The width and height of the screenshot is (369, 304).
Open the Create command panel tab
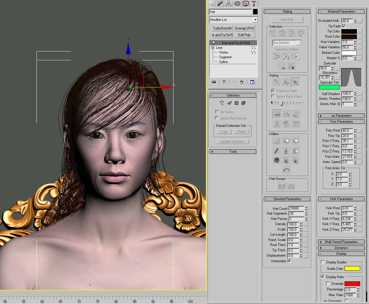pos(211,4)
